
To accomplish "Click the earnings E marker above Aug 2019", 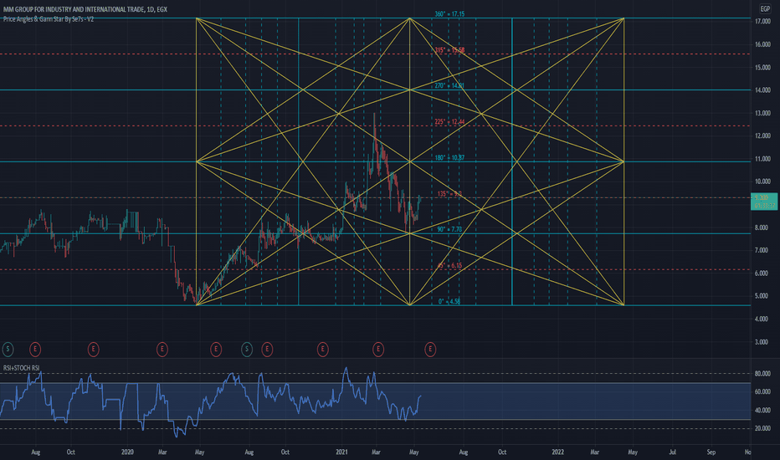I will click(x=35, y=350).
